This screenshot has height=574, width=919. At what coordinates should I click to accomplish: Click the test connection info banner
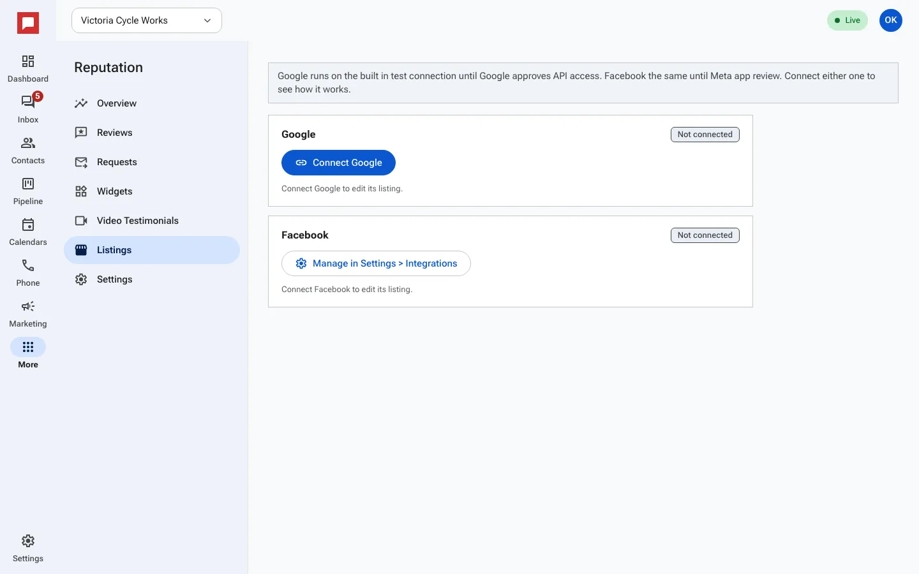tap(583, 83)
